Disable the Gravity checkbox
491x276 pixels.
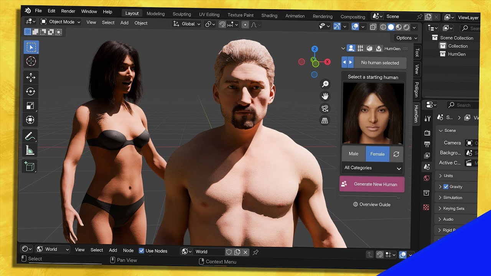[446, 187]
